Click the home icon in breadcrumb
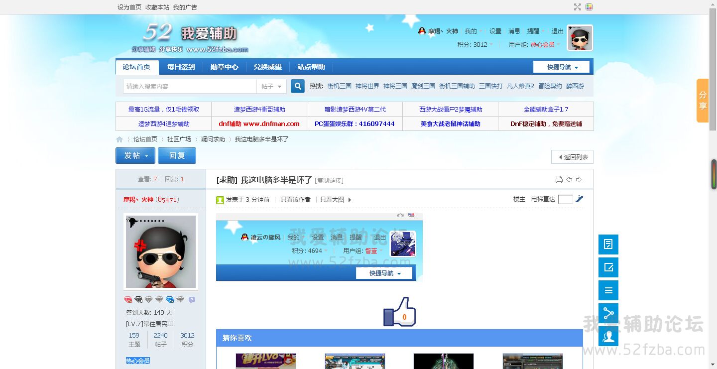Viewport: 717px width, 369px height. click(119, 139)
